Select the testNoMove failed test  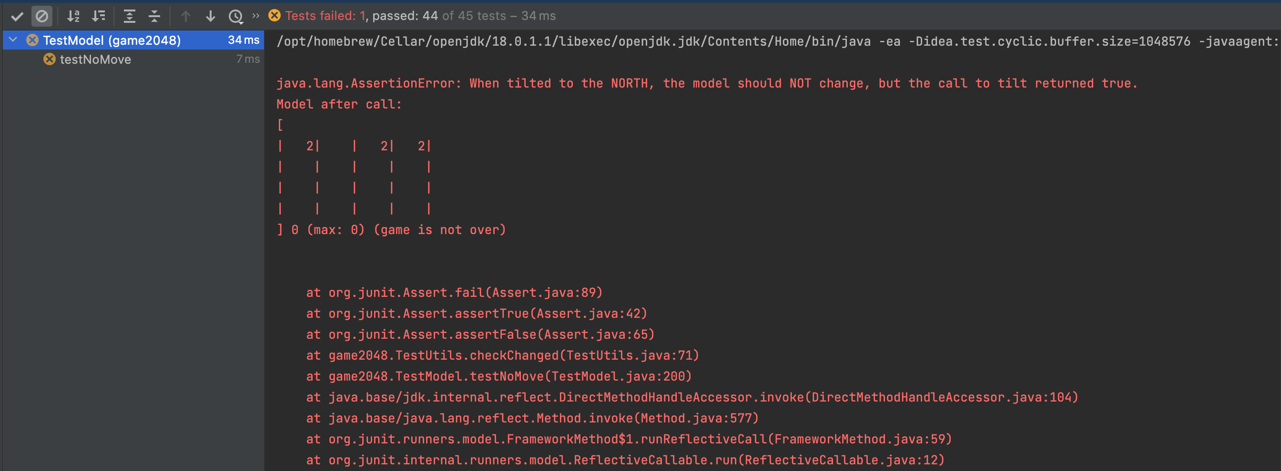click(95, 59)
